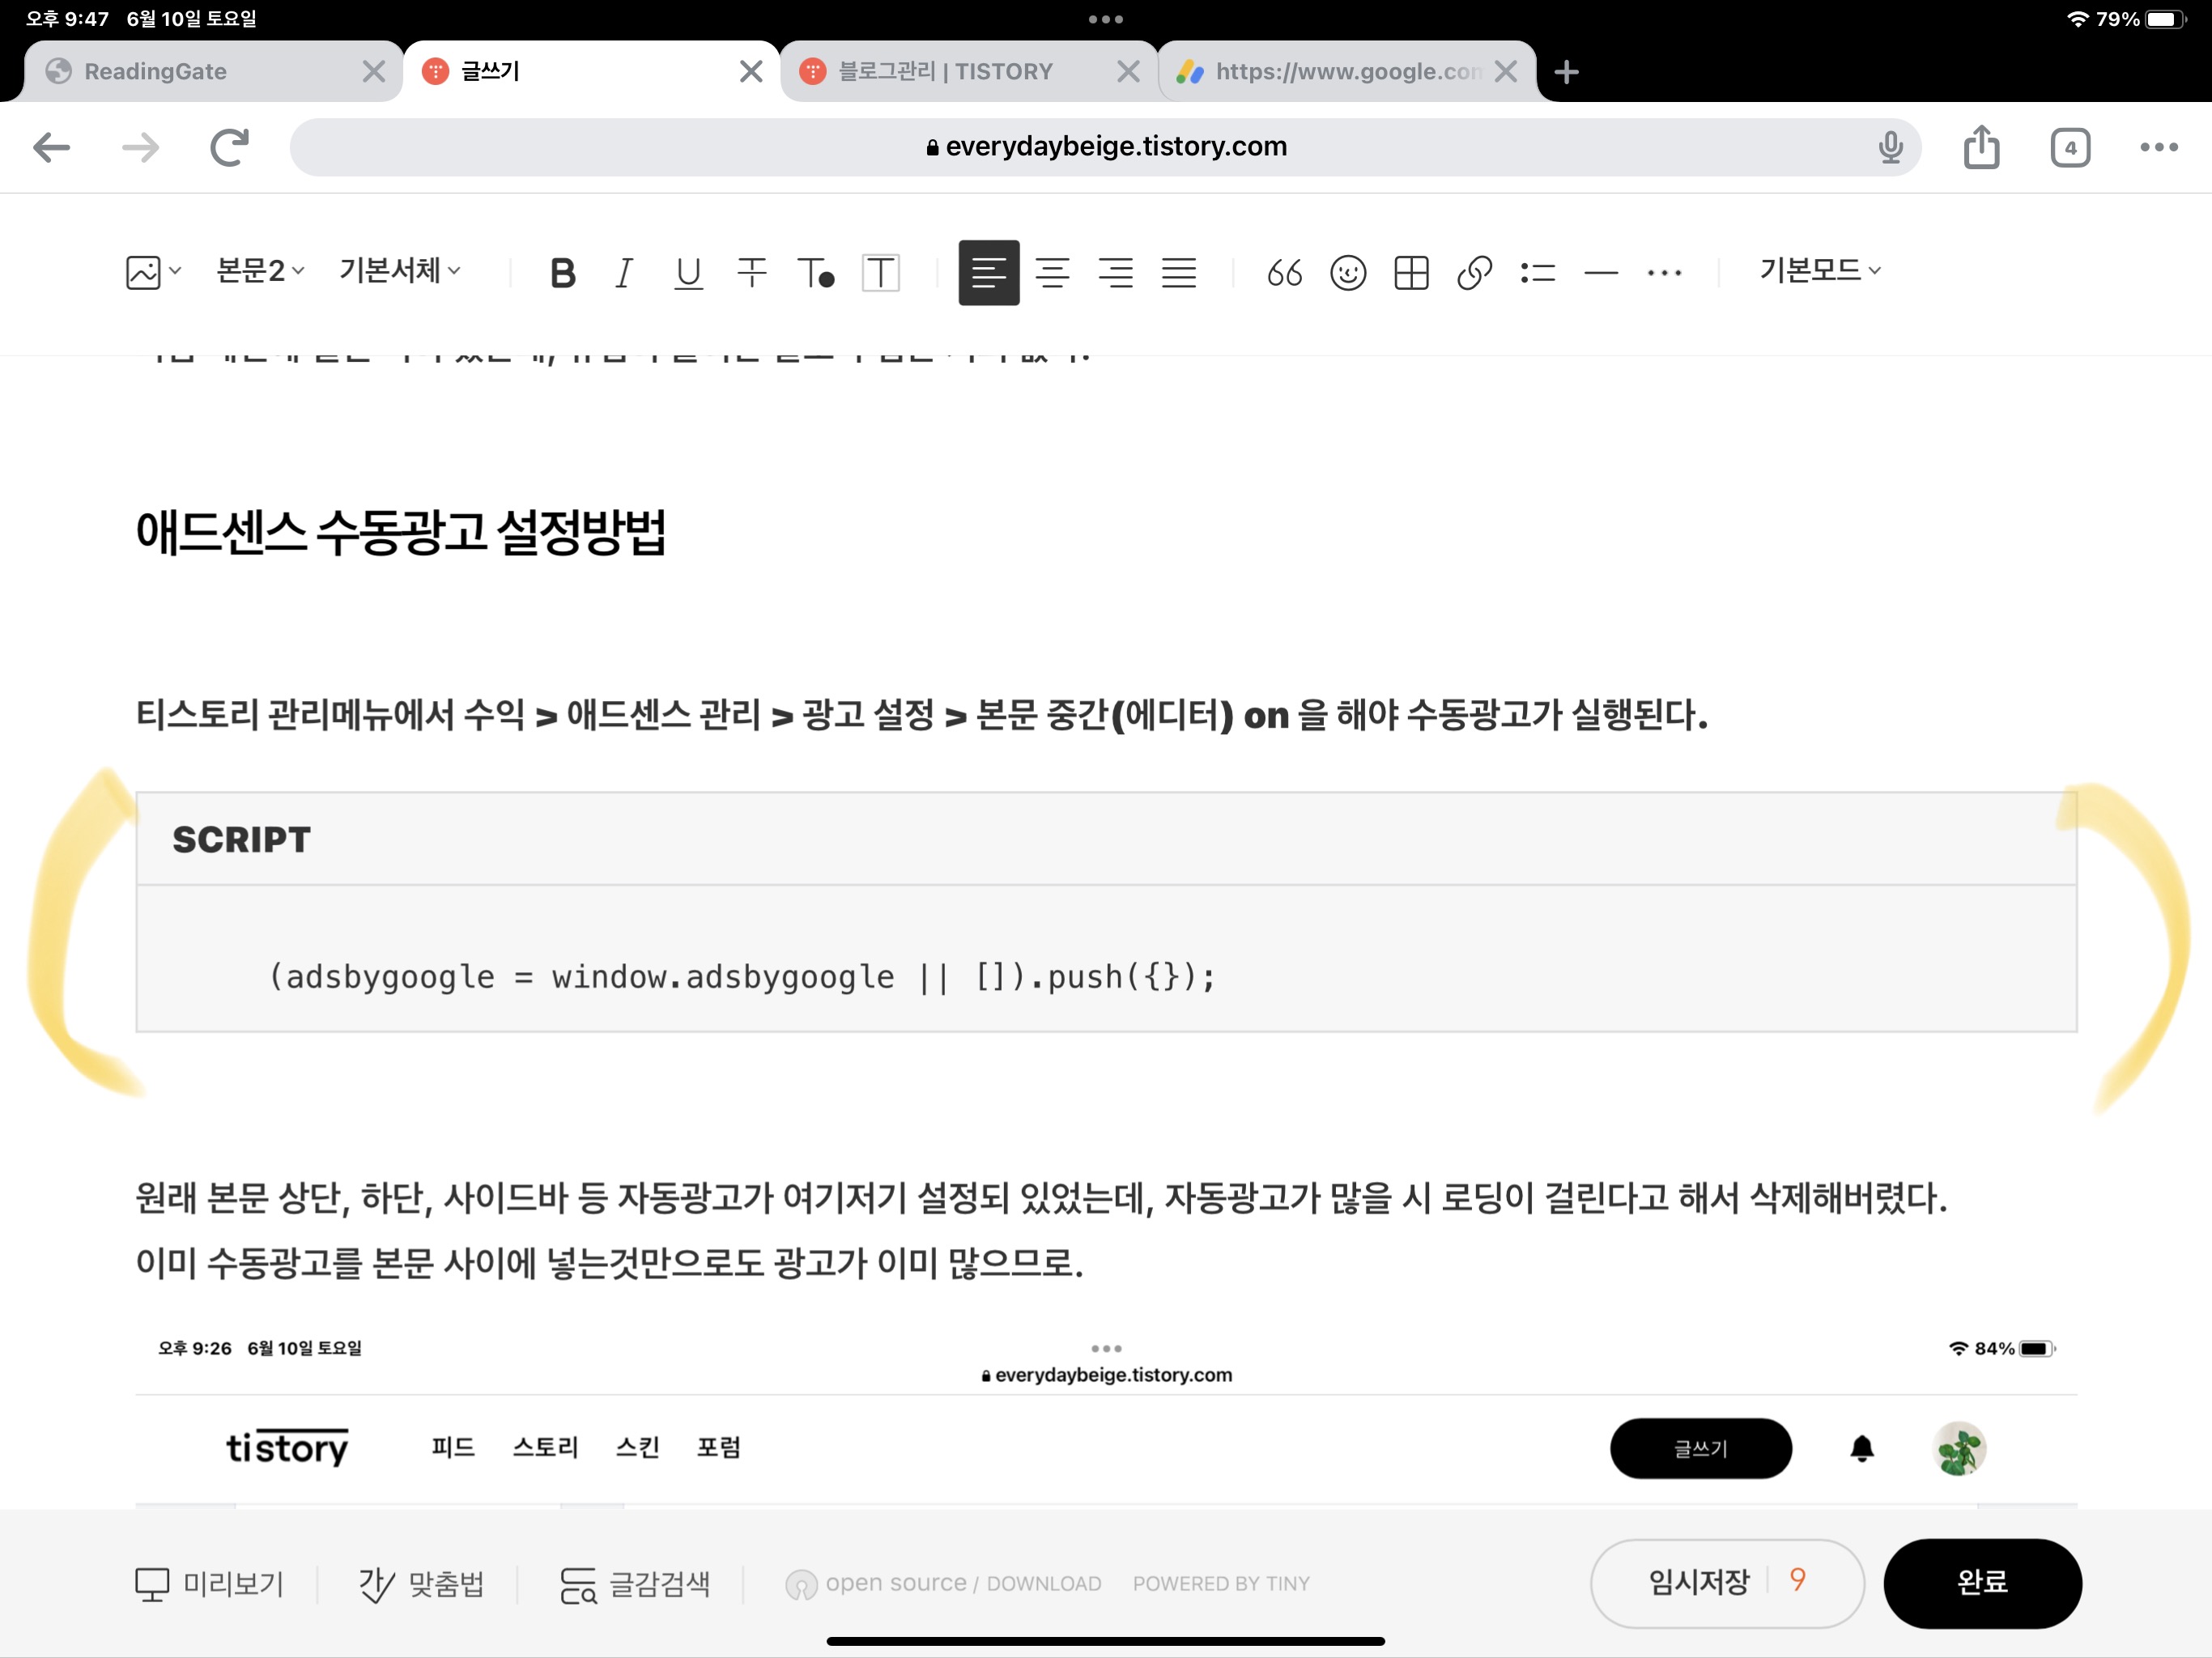This screenshot has height=1658, width=2212.
Task: Add a hyperlink with the link icon
Action: tap(1474, 272)
